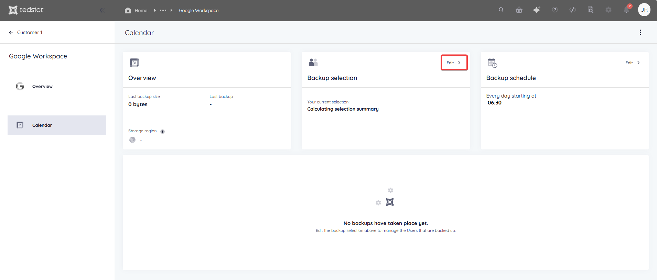Click the Home breadcrumb icon
This screenshot has width=657, height=280.
coord(128,10)
